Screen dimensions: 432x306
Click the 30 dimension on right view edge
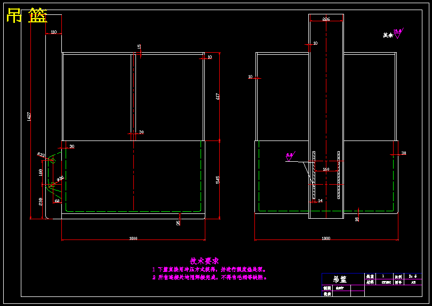coord(404,153)
